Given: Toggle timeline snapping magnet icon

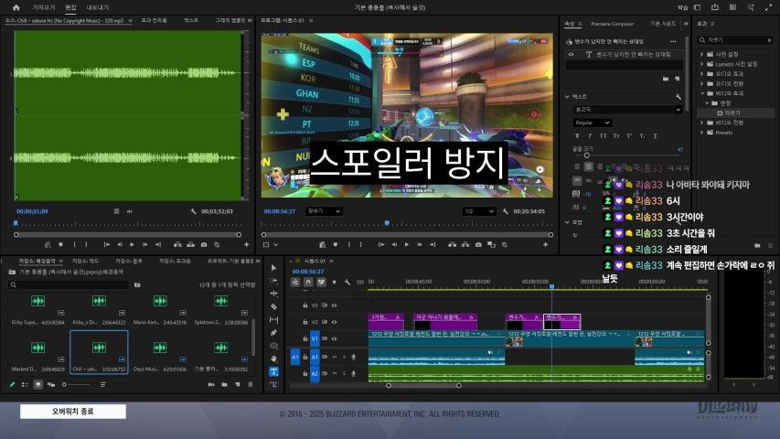Looking at the screenshot, I should click(308, 281).
